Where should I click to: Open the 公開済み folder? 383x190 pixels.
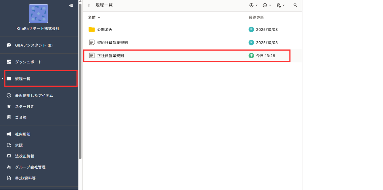point(105,29)
